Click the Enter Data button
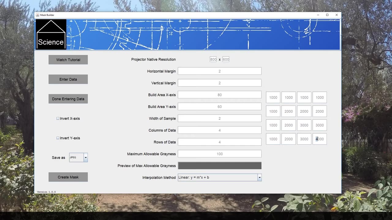Screen dimensions: 392x220 (68, 79)
